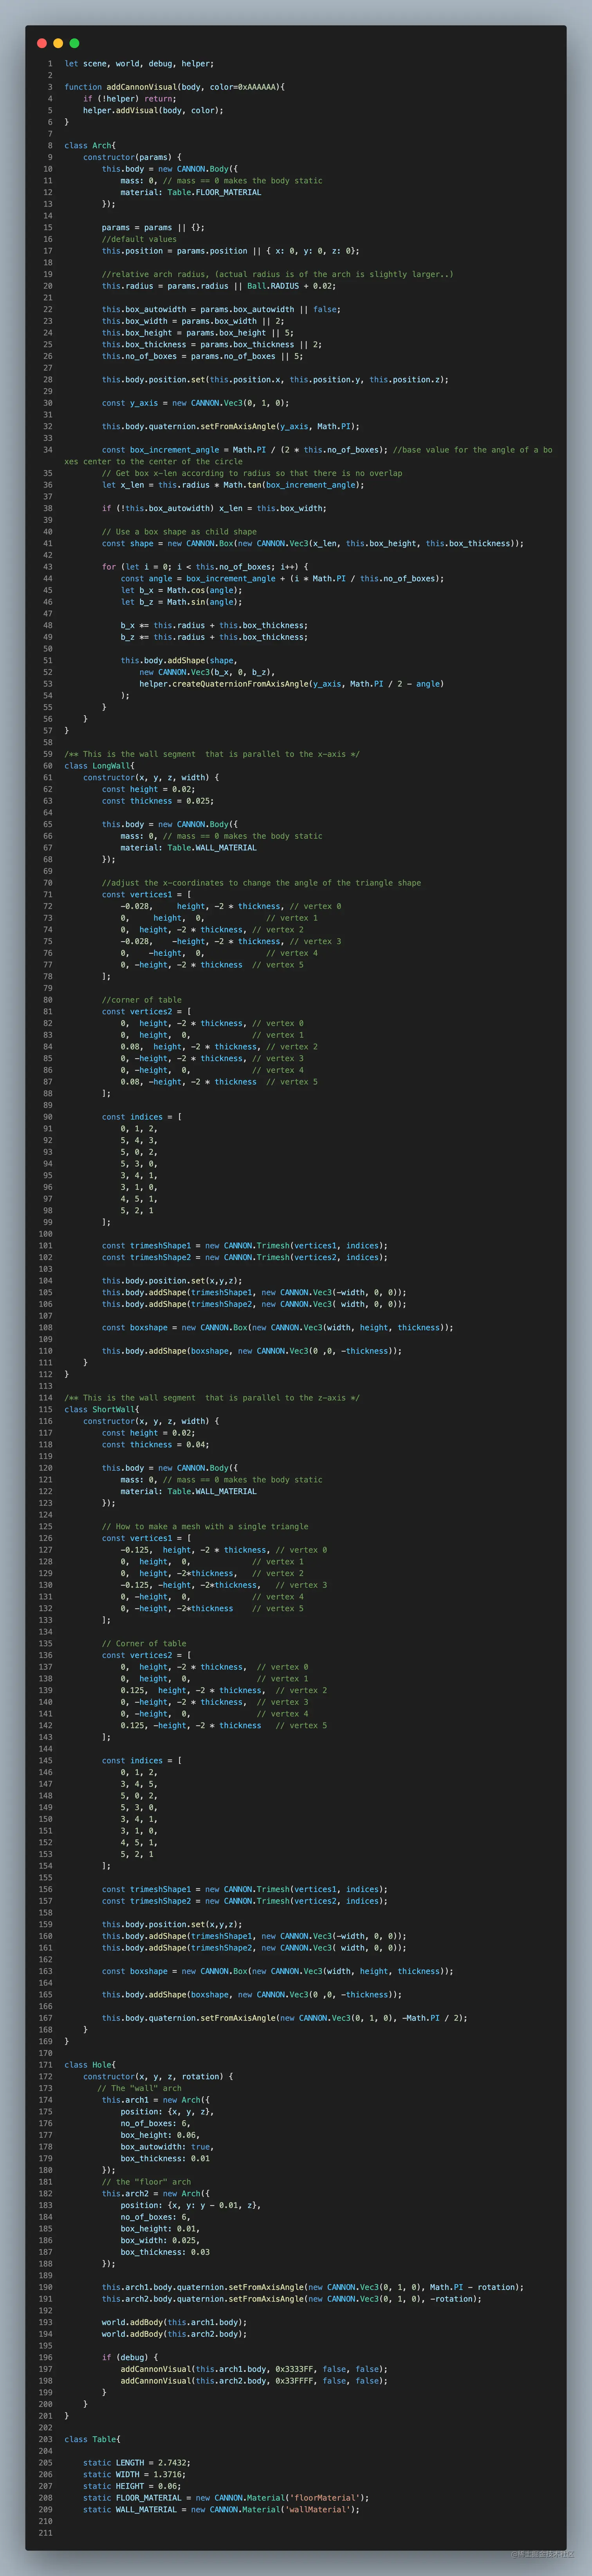
Task: Click 'constructor(x, y, z, rotation) {' line
Action: pos(158,2076)
